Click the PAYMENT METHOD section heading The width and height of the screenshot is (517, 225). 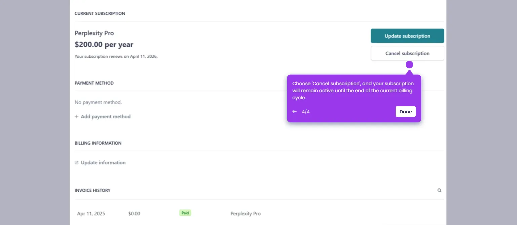[94, 83]
